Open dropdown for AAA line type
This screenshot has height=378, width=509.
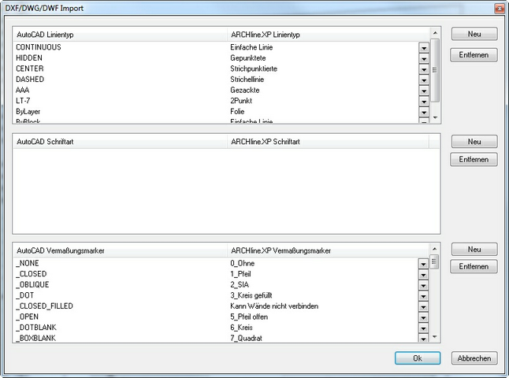click(x=424, y=91)
